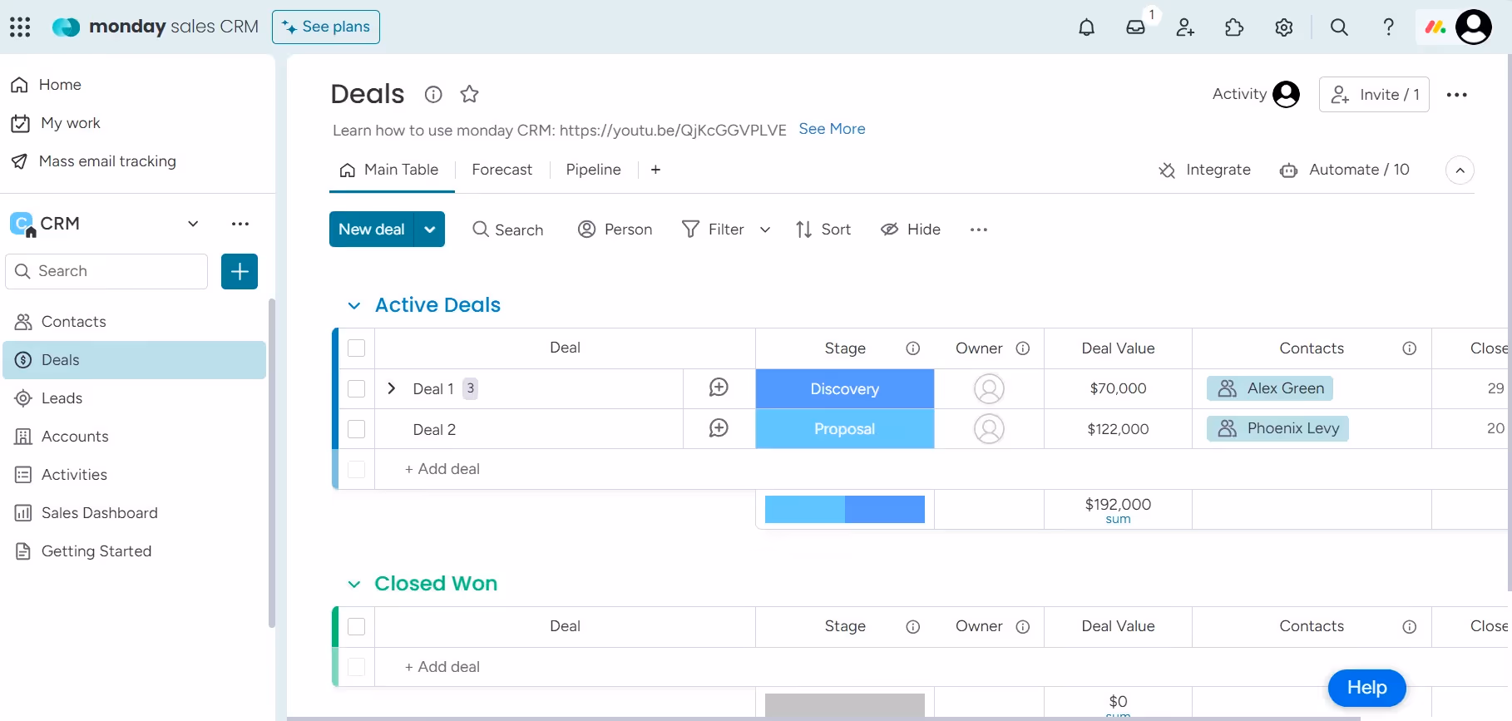Collapse the Closed Won group
The height and width of the screenshot is (721, 1512).
tap(354, 584)
